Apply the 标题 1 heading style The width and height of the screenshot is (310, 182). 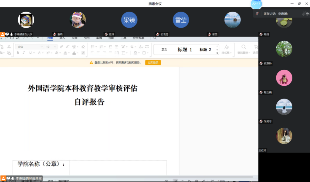185,50
